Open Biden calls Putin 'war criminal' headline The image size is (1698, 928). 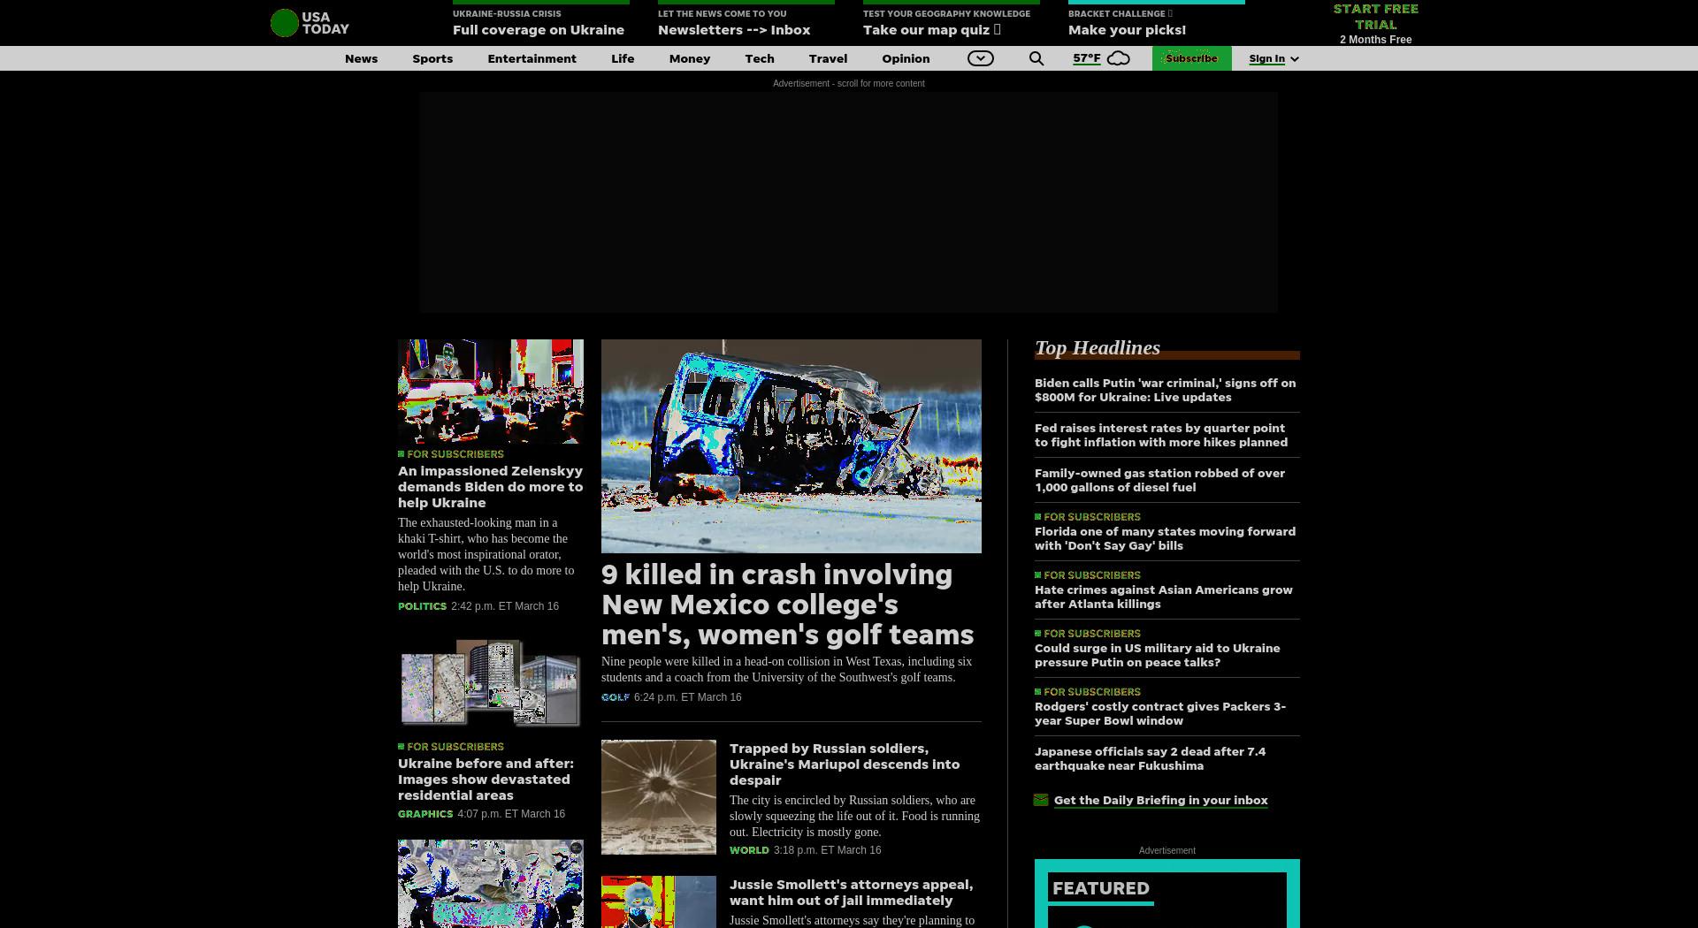[x=1165, y=390]
